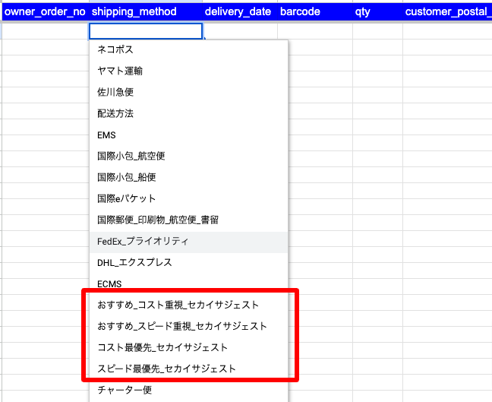Choose ヤマト運輸 shipping option
Screen dimensions: 492x402
click(x=120, y=71)
